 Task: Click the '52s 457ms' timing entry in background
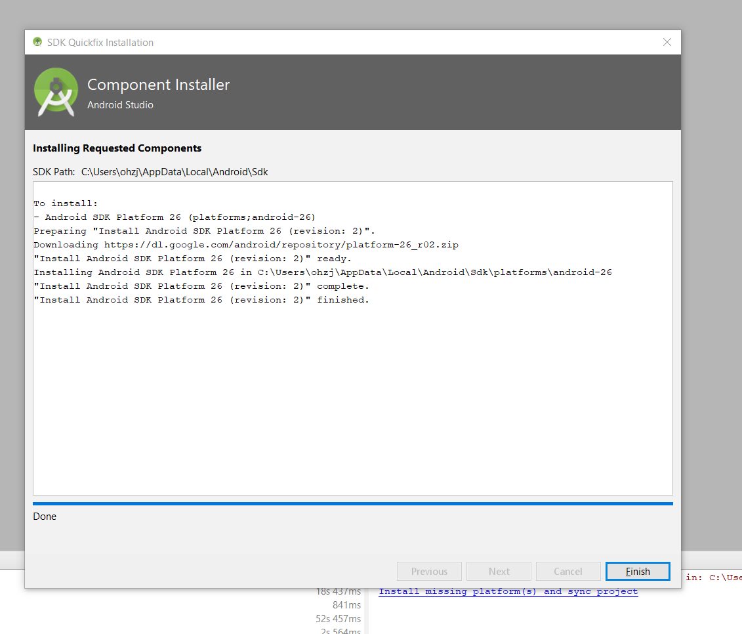(x=338, y=619)
